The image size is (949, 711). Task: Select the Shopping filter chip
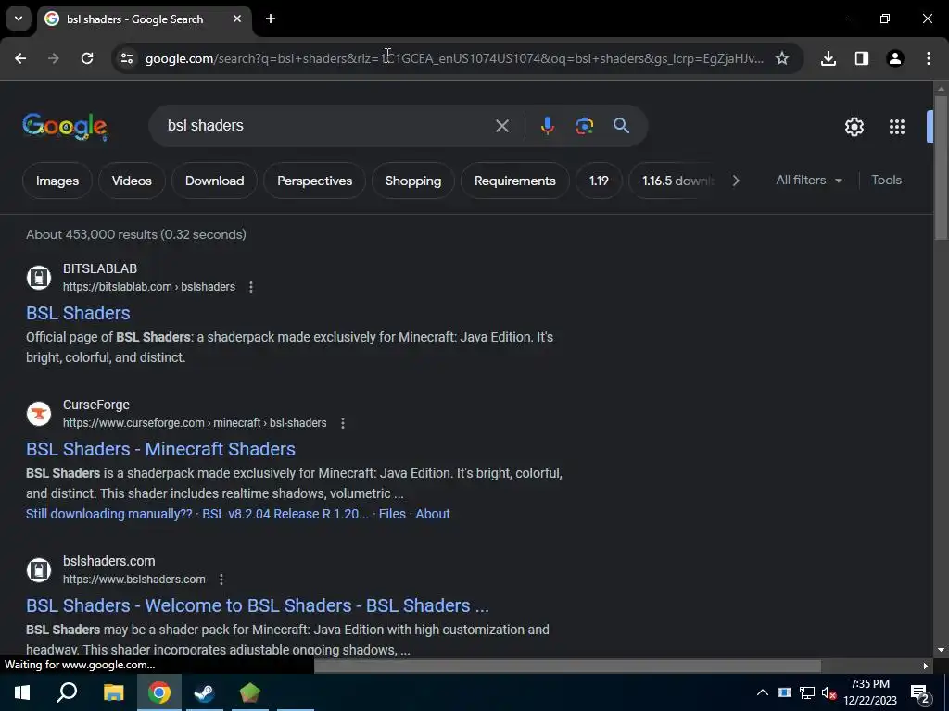pos(413,181)
